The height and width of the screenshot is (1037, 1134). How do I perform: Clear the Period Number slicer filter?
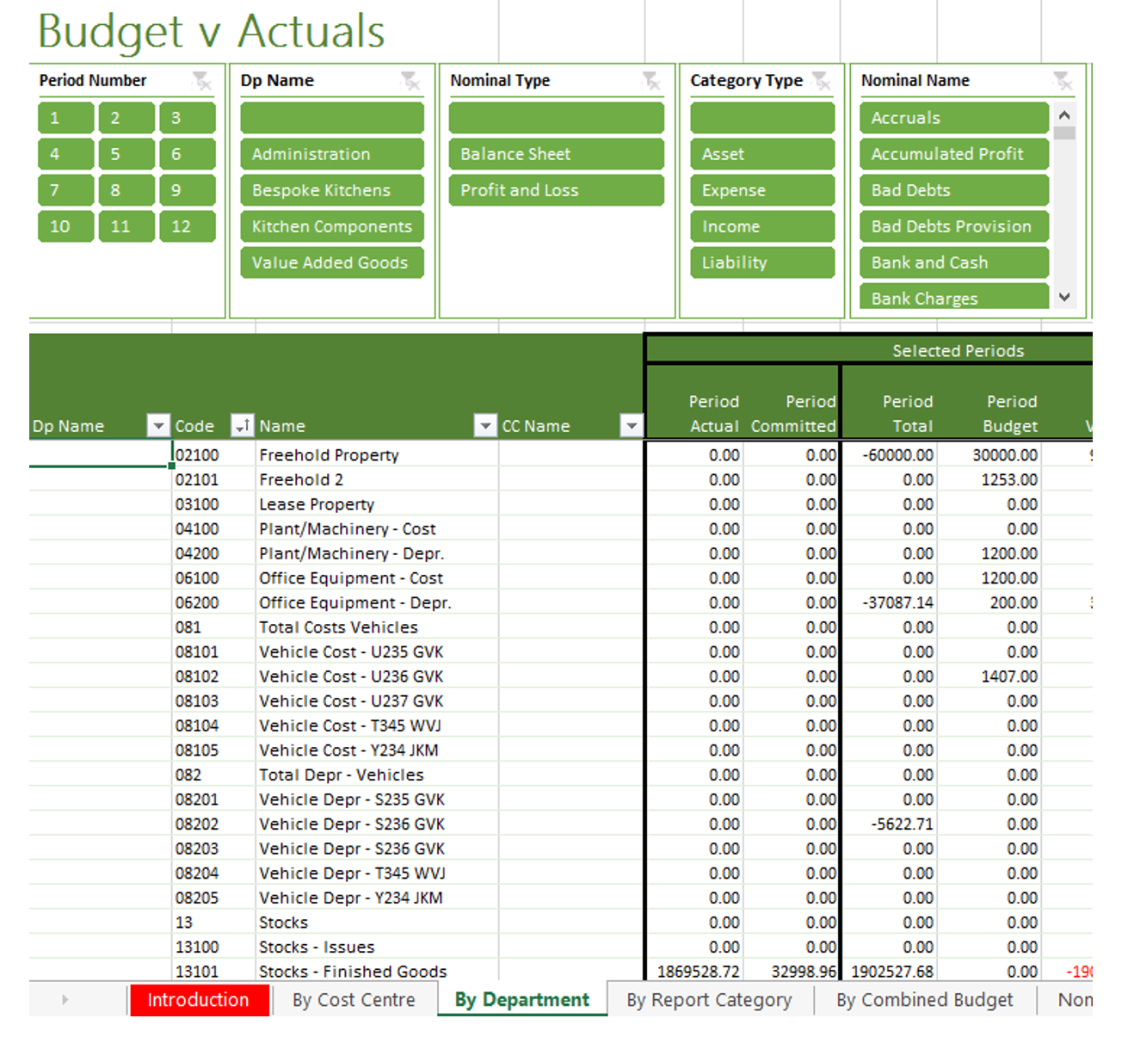click(201, 81)
